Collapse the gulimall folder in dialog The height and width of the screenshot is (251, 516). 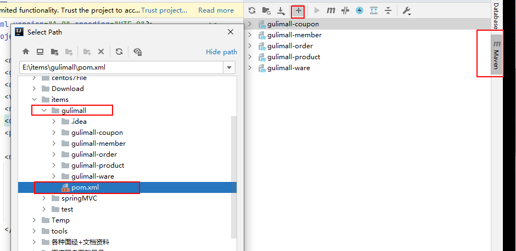tap(44, 110)
